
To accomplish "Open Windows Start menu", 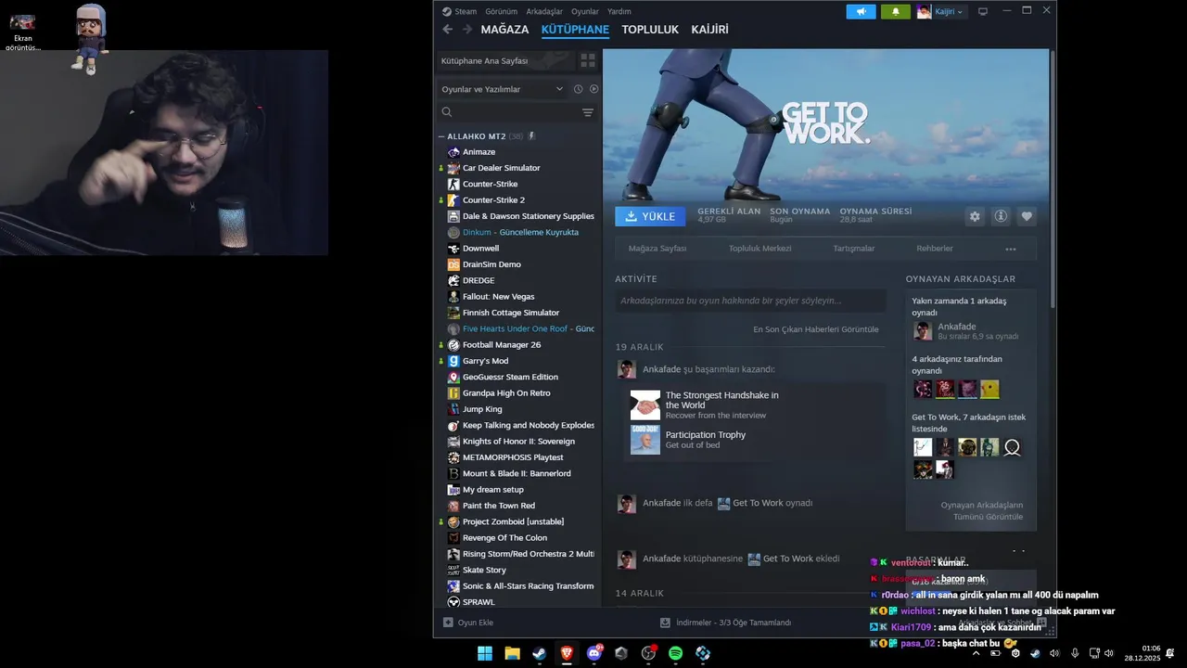I will (x=485, y=653).
